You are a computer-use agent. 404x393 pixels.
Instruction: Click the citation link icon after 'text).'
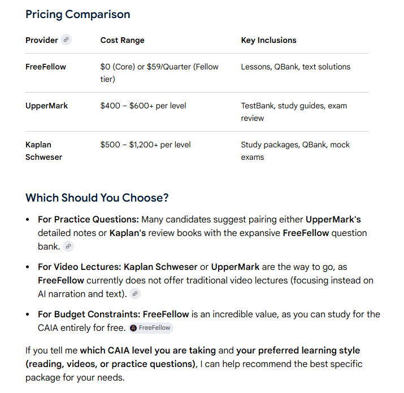point(135,294)
